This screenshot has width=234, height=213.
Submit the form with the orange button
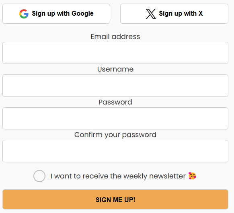pos(115,199)
